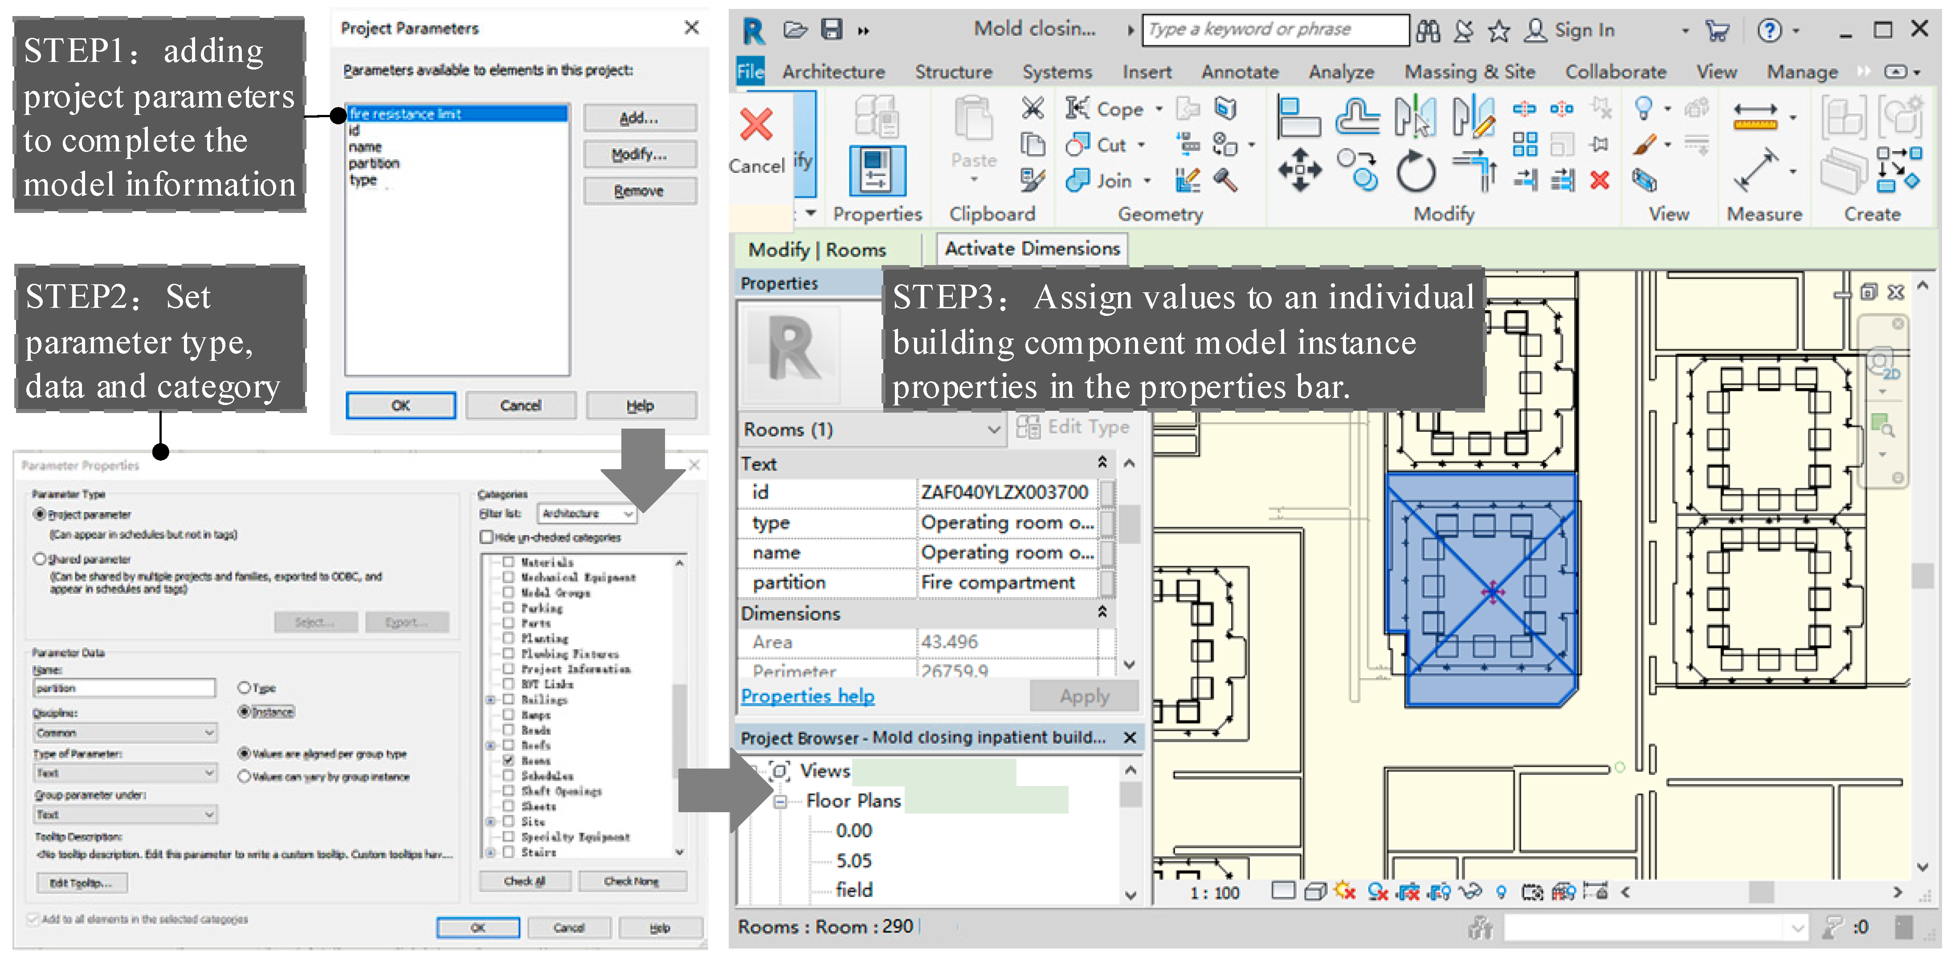Image resolution: width=1955 pixels, height=961 pixels.
Task: Select the Rotate tool icon
Action: (1416, 172)
